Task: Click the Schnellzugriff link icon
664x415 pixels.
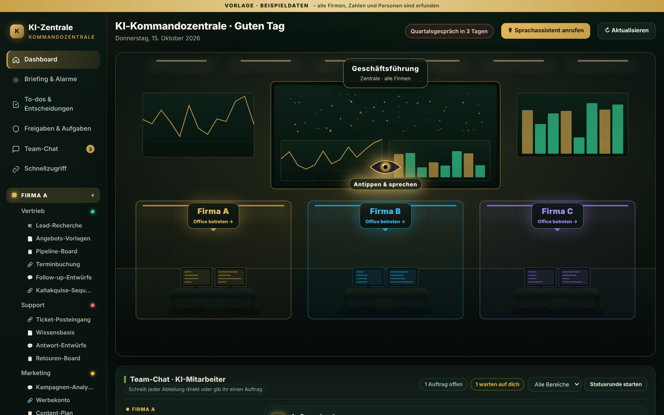Action: point(16,169)
